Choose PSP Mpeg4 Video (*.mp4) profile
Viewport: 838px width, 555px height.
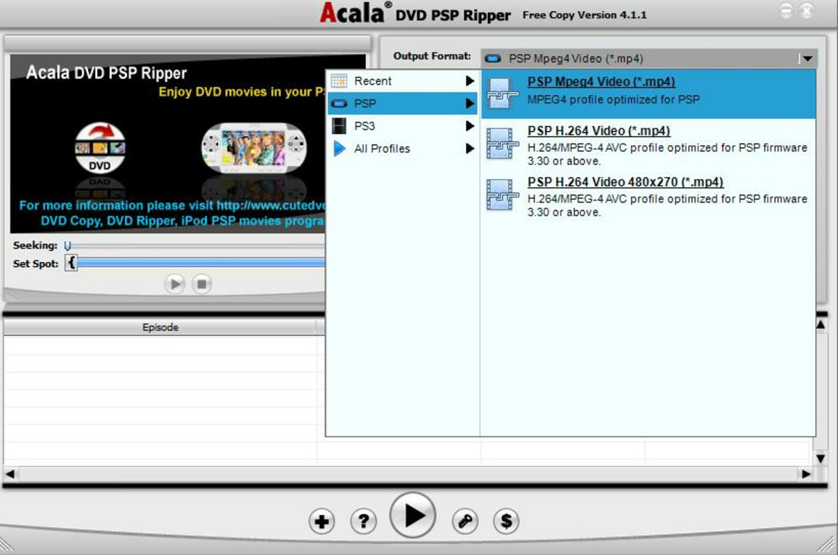648,94
